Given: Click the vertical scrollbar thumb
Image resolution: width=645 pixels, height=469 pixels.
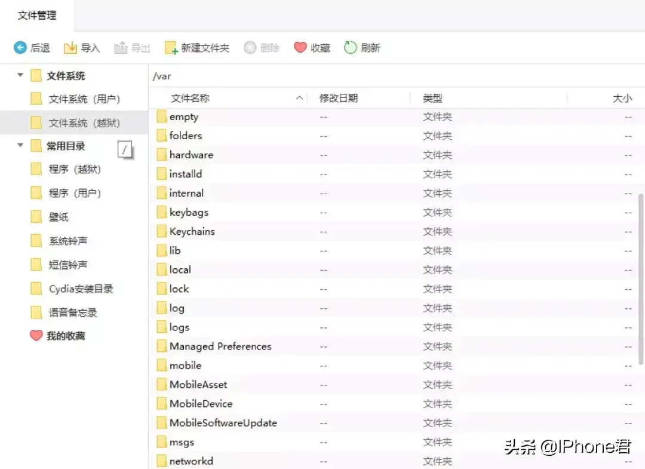Looking at the screenshot, I should (641, 278).
